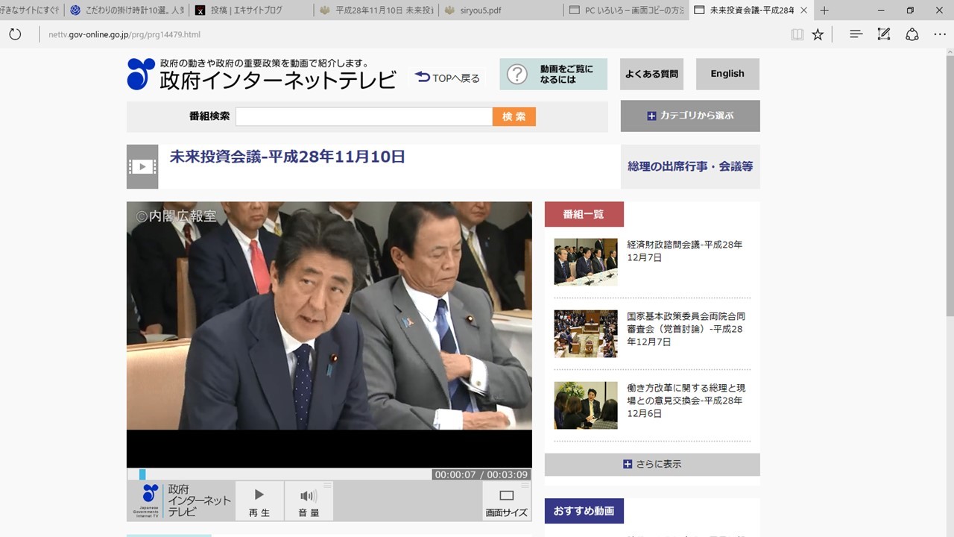Open 総理の出席行事・会議等 category

point(690,166)
